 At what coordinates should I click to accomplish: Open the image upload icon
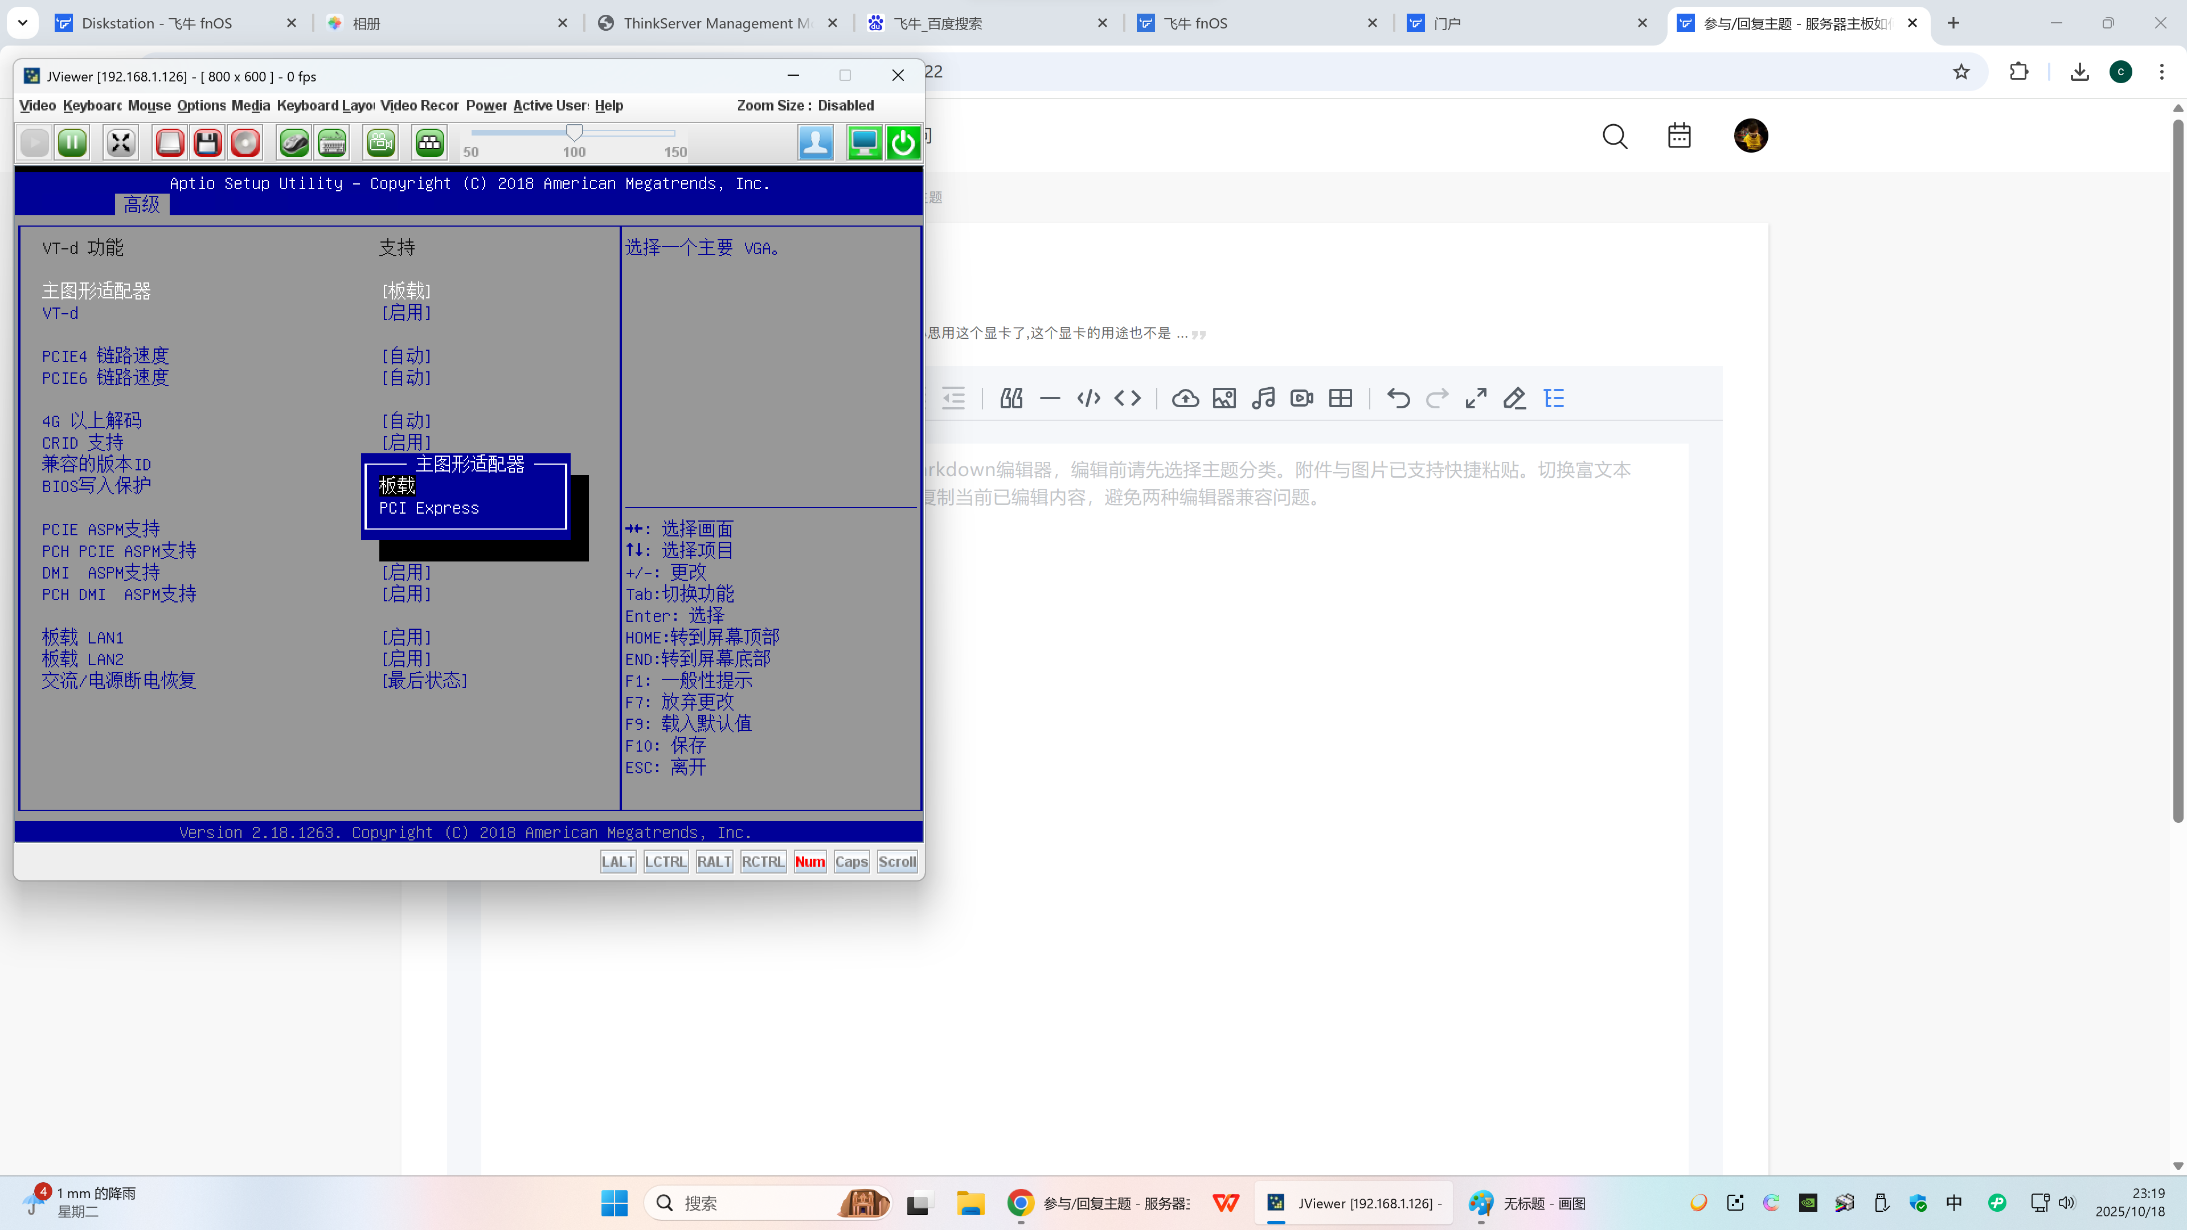coord(1223,397)
